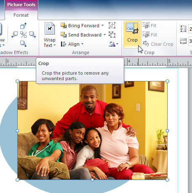Nudge shadow down with bottom arrow icon
The width and height of the screenshot is (192, 193).
[x=23, y=44]
